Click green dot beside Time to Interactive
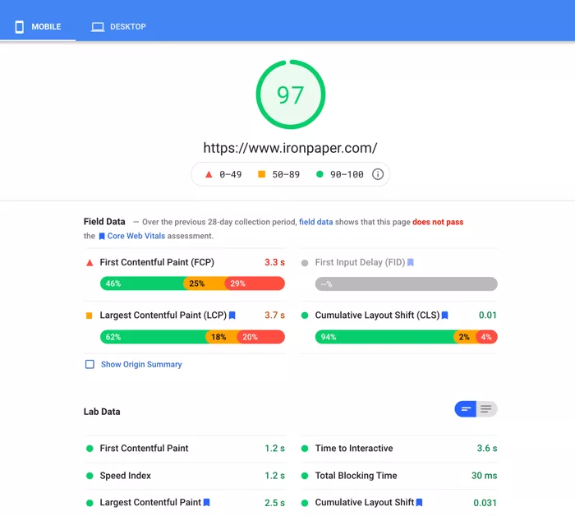The width and height of the screenshot is (575, 516). 305,448
